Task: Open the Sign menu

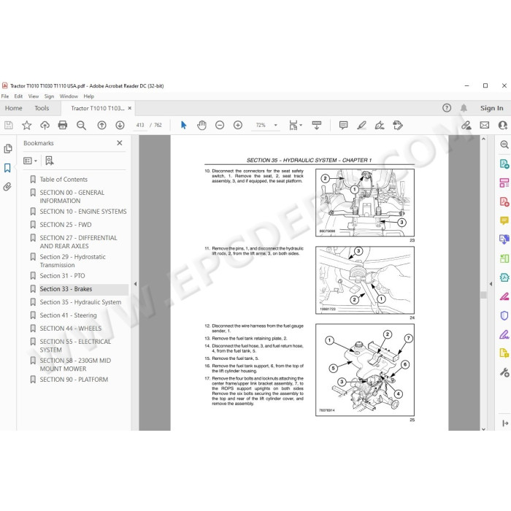Action: click(49, 96)
